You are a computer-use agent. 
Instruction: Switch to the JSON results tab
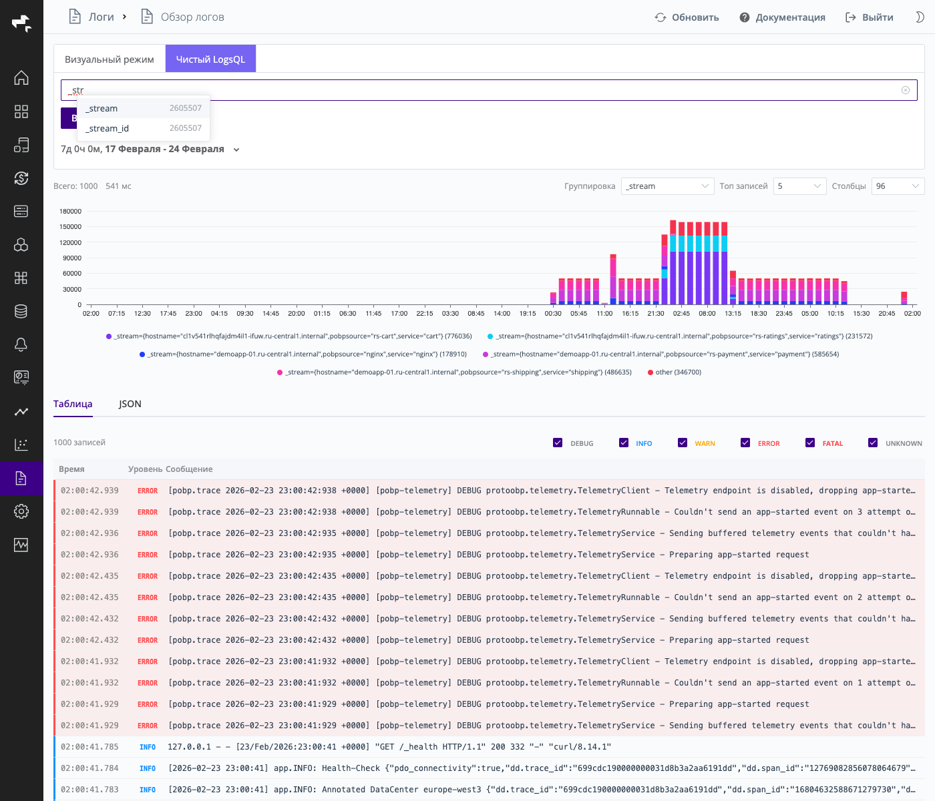coord(130,404)
